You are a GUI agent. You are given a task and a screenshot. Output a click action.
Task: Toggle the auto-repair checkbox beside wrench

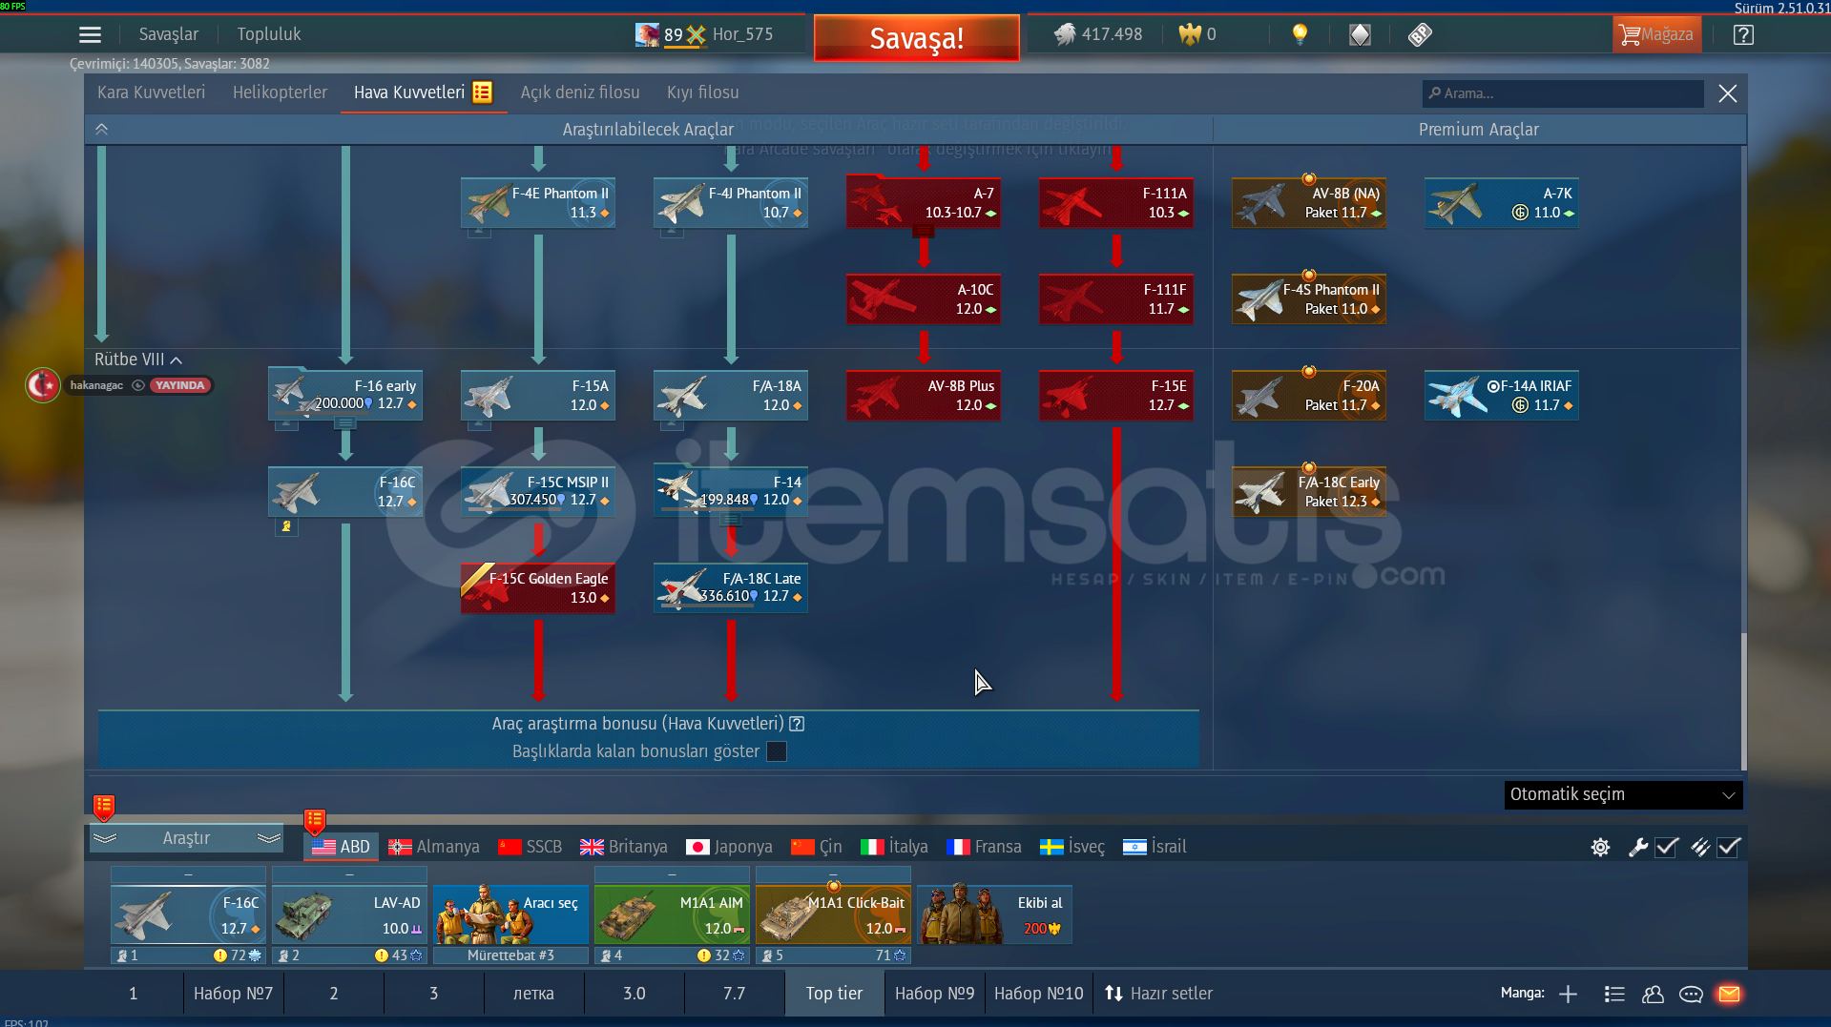click(x=1667, y=847)
